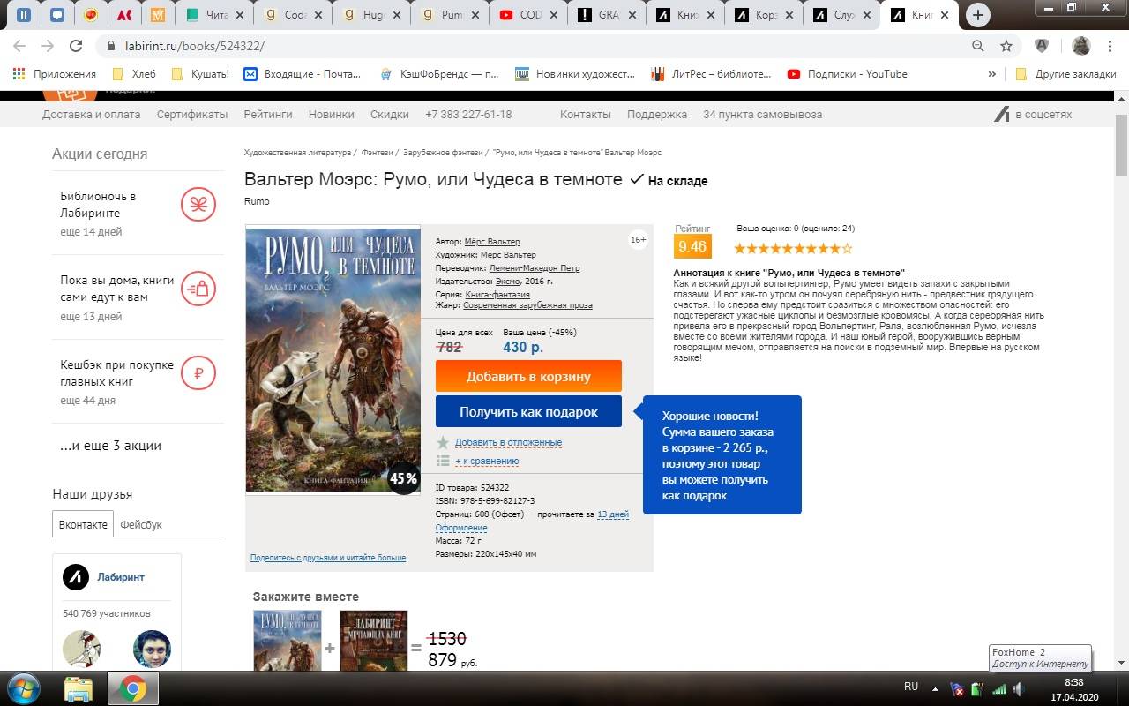Open the Подписки - YouTube bookmark
The width and height of the screenshot is (1129, 706).
point(847,74)
